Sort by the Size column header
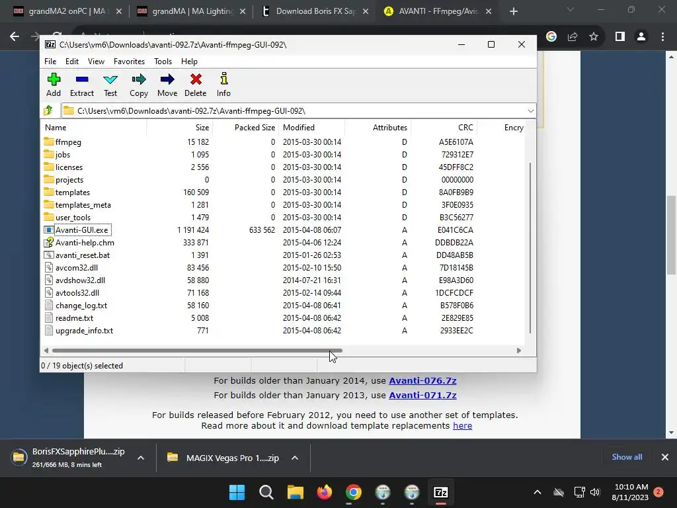677x508 pixels. click(180, 128)
